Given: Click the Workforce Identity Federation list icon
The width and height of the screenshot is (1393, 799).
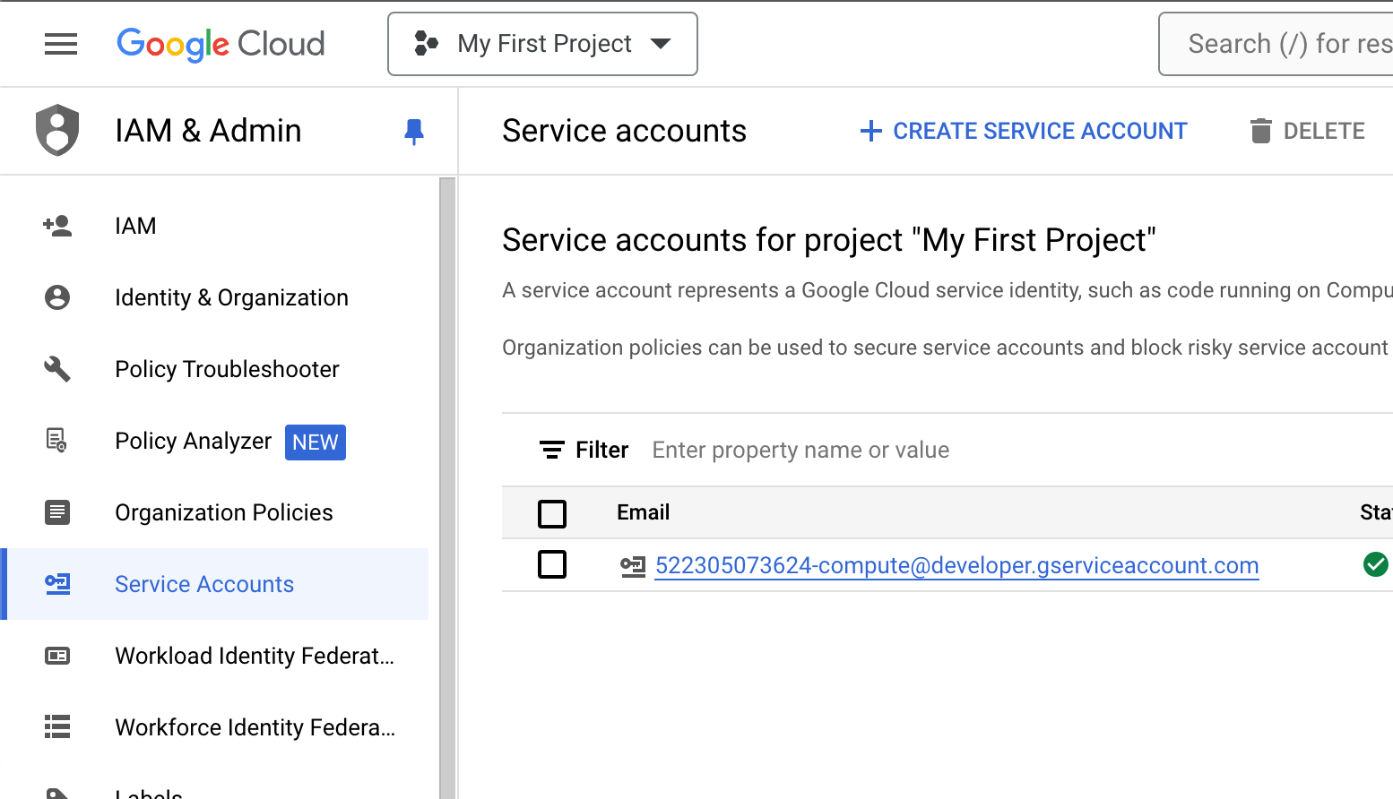Looking at the screenshot, I should pyautogui.click(x=57, y=726).
